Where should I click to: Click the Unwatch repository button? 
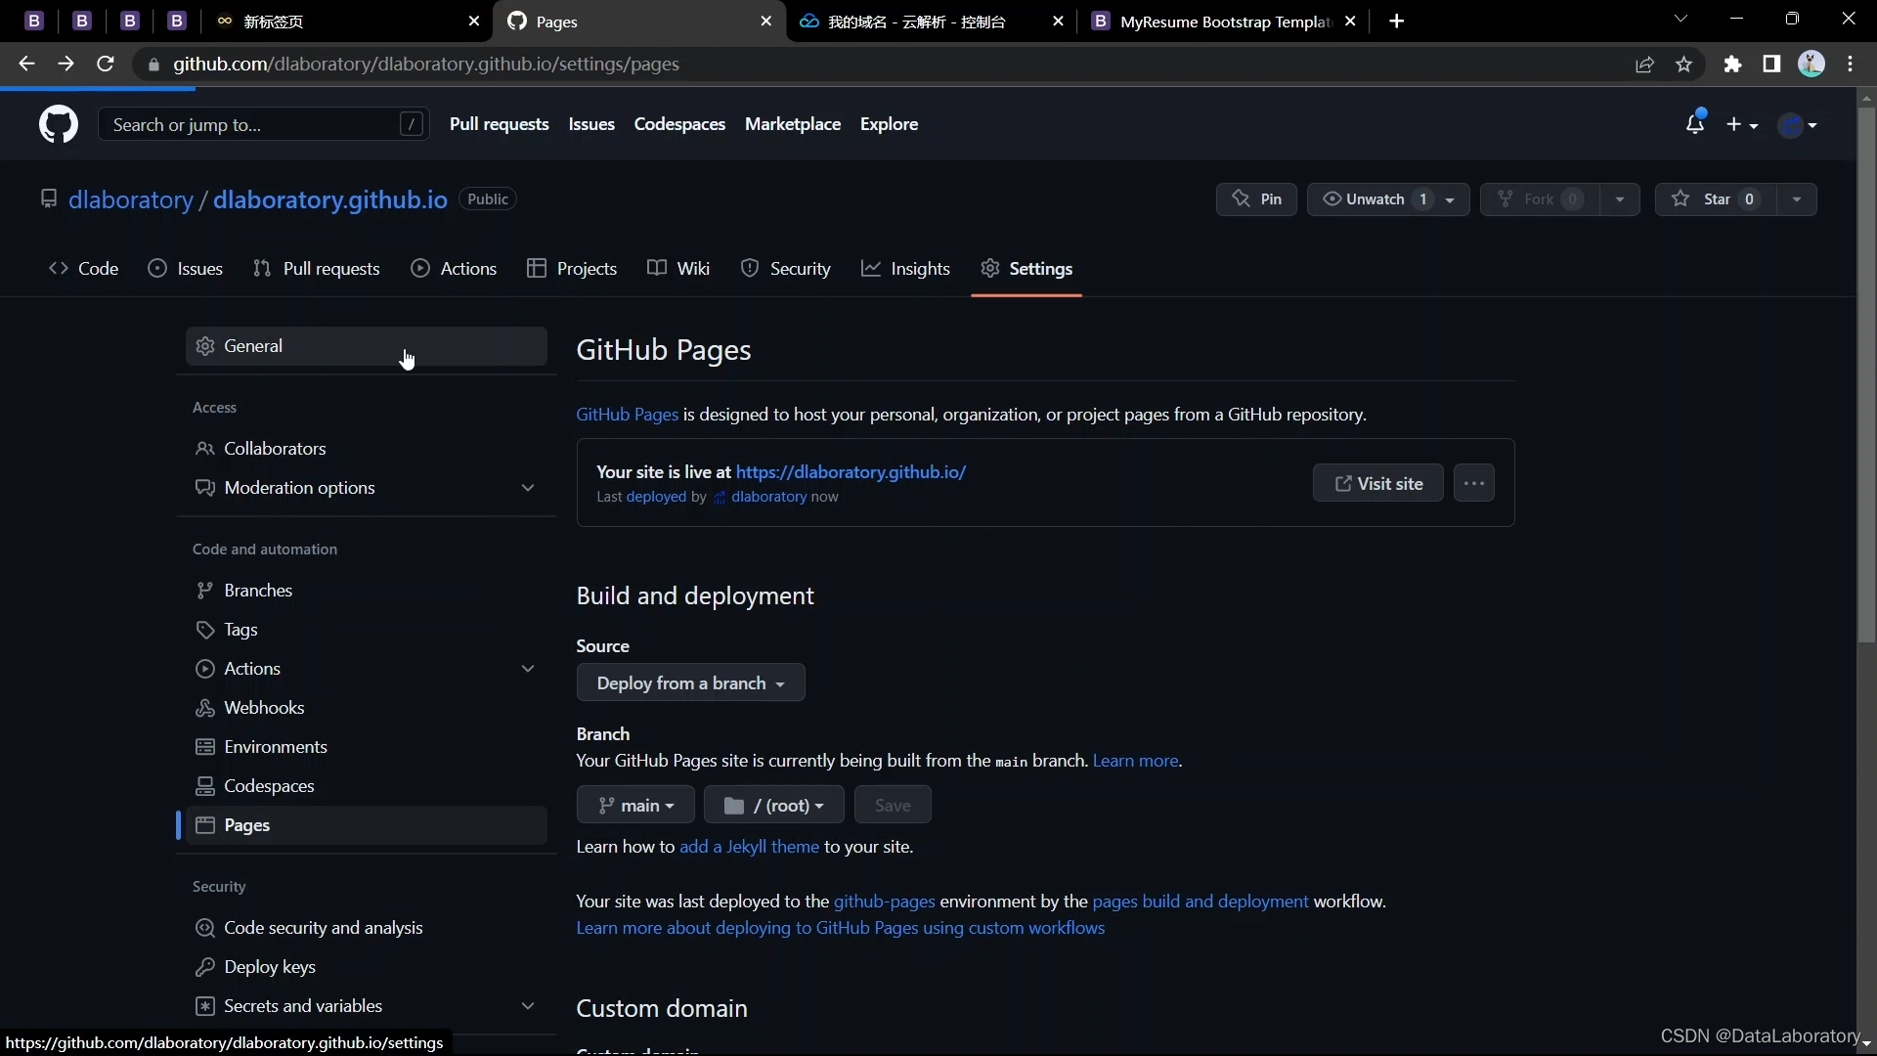1374,199
